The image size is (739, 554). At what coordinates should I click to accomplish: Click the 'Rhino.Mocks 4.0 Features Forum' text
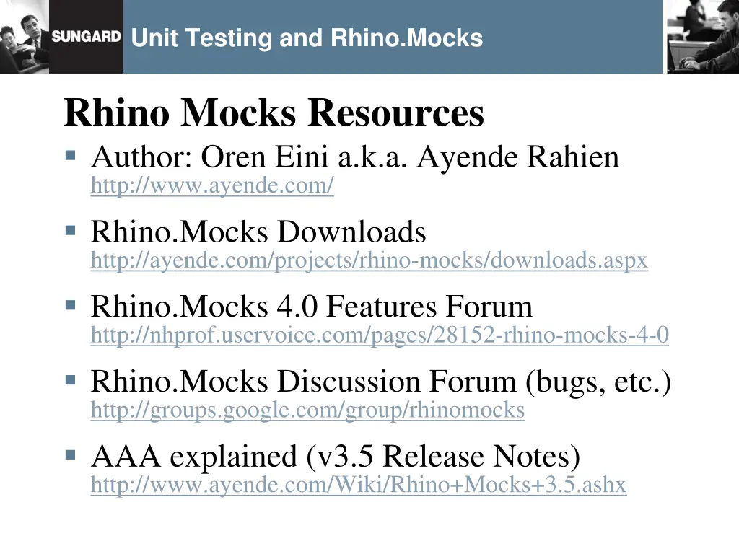pos(312,306)
